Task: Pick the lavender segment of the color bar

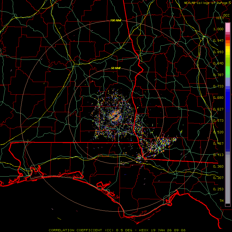Action: (x=228, y=82)
